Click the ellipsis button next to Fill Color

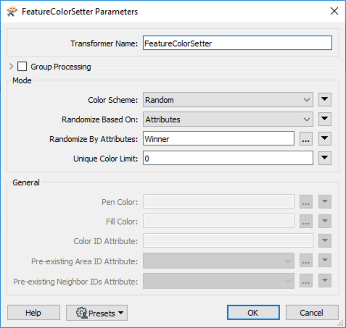pos(306,222)
